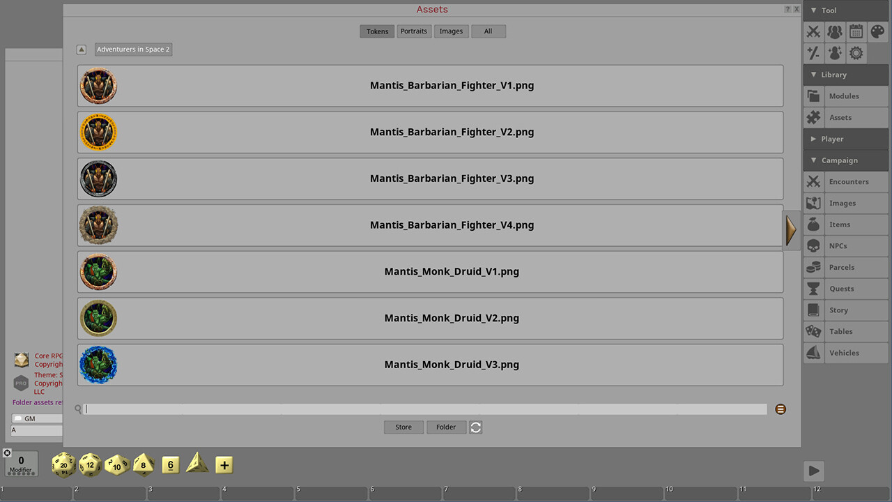The width and height of the screenshot is (892, 502).
Task: Click the Modifier stack control
Action: 21,464
